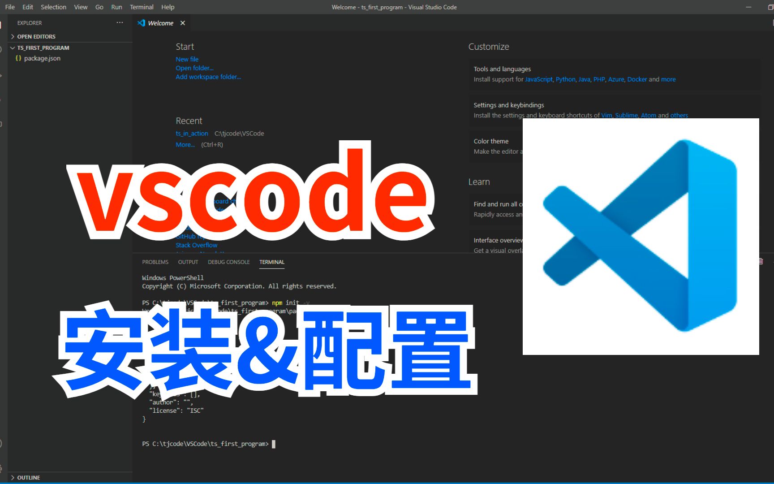Viewport: 774px width, 484px height.
Task: Click the Find and run all commands card
Action: click(496, 209)
